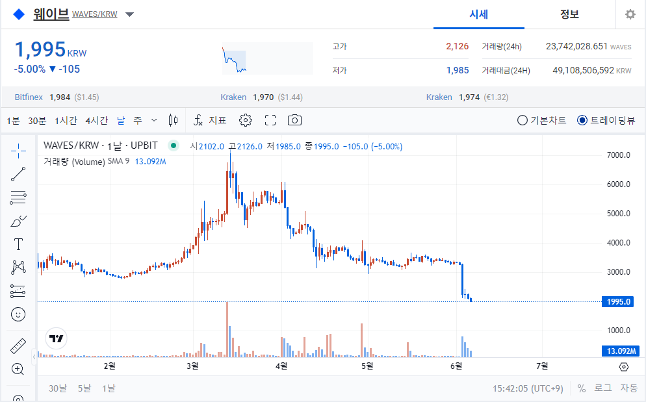Image resolution: width=646 pixels, height=402 pixels.
Task: Switch to the 시세 price tab
Action: coord(479,14)
